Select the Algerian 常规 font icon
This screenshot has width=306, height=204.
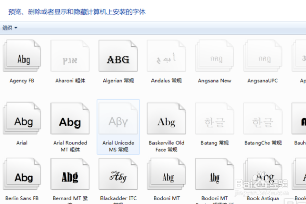[x=118, y=56]
